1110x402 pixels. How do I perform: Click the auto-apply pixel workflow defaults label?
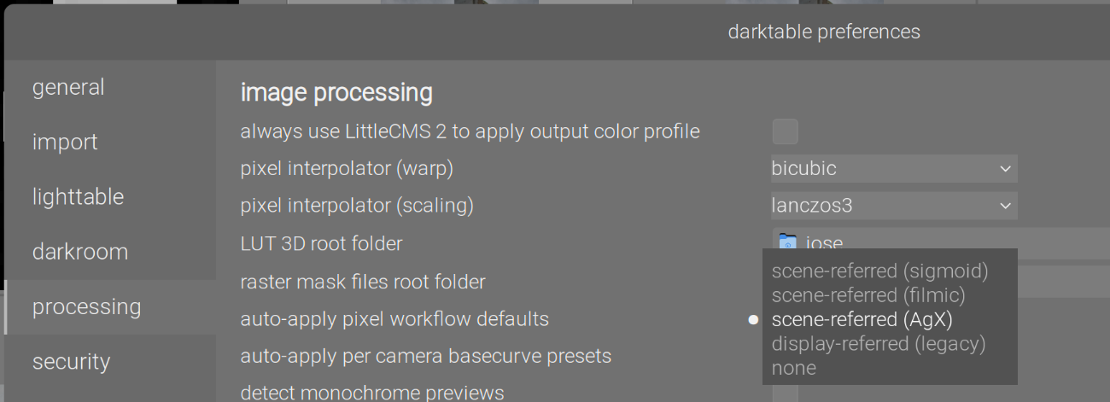(394, 319)
